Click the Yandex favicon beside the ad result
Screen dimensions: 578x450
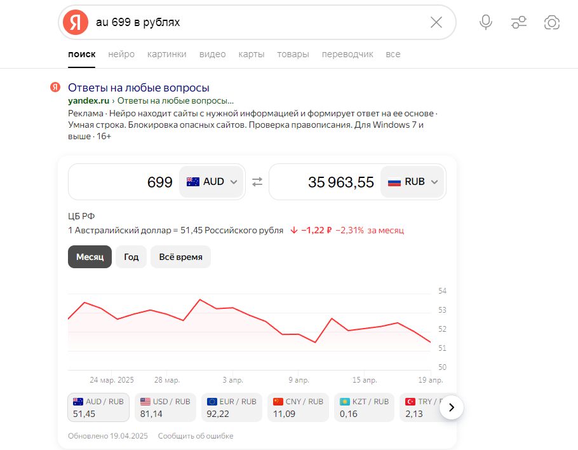pos(55,87)
